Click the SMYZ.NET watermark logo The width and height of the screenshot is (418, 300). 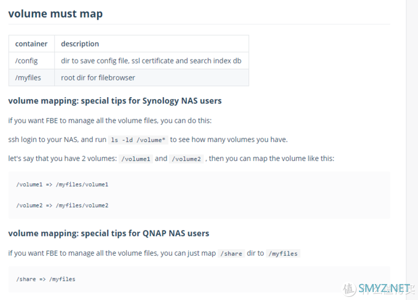coord(379,289)
